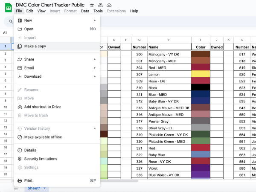Star the DMC Color Chart Tracker document
The width and height of the screenshot is (256, 192).
(92, 5)
